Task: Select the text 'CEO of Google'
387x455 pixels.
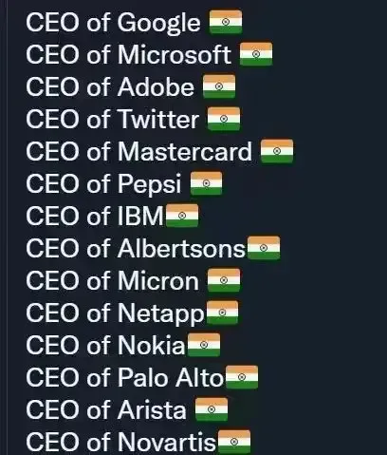Action: pos(113,23)
